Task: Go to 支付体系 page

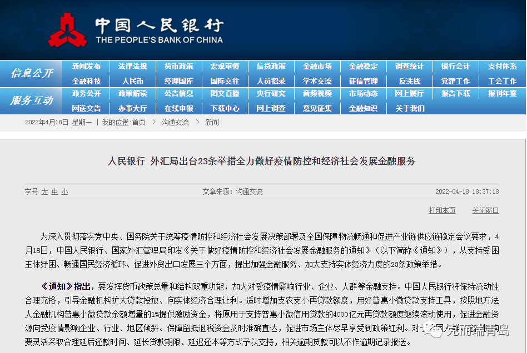Action: click(x=502, y=67)
